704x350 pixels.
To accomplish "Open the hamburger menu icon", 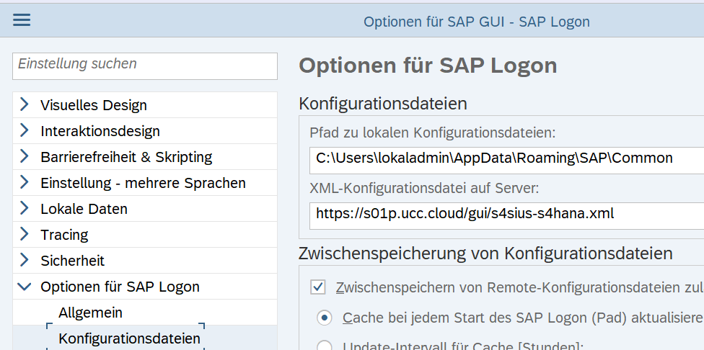I will pos(22,19).
